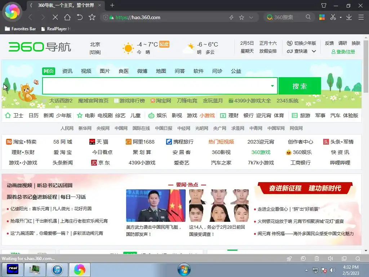The image size is (369, 277).
Task: Open the downloads arrow icon
Action: tap(349, 17)
